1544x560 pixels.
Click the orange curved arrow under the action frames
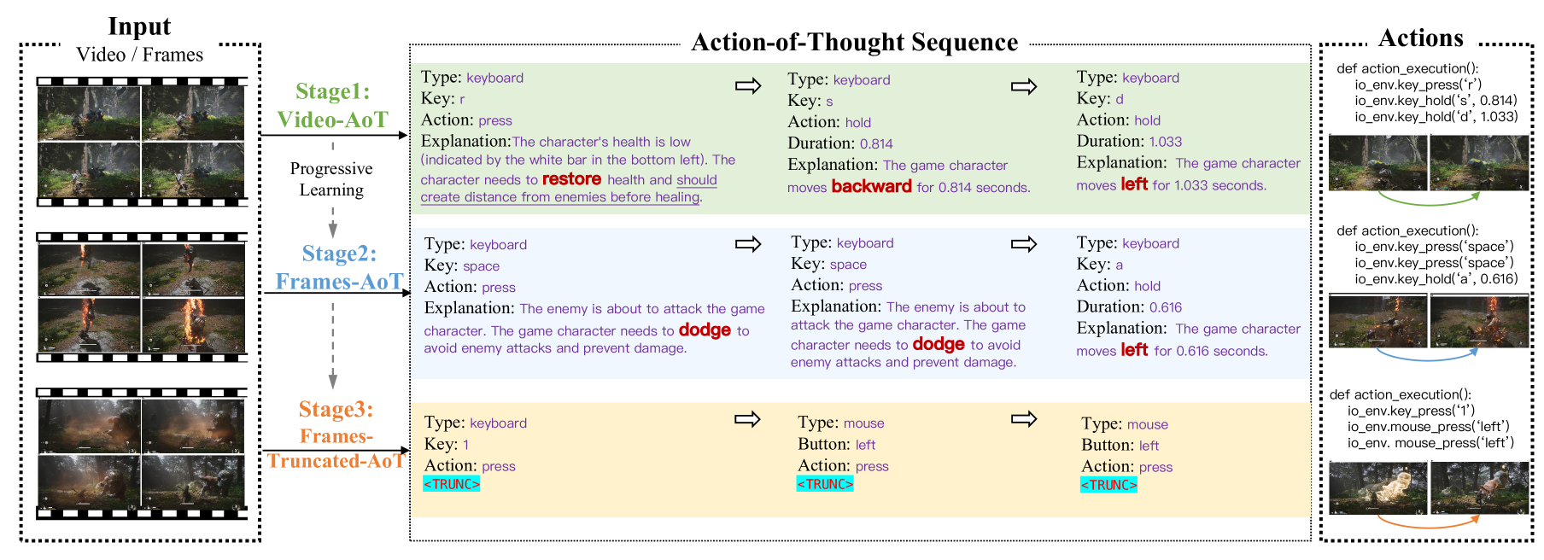coord(1429,521)
